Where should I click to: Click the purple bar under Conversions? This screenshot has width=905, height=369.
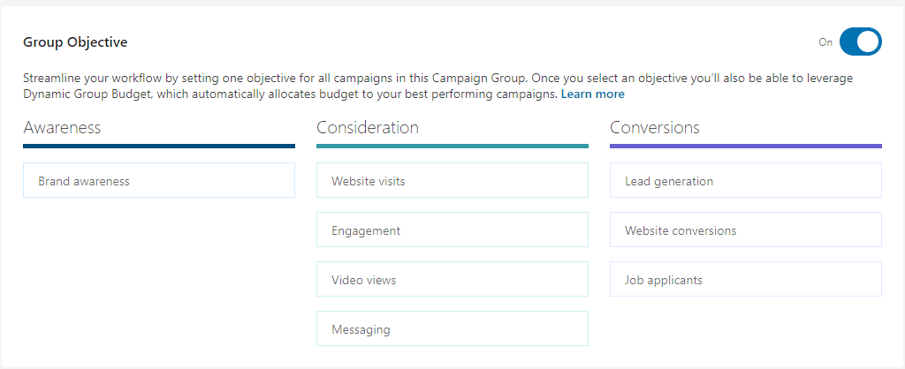click(x=745, y=146)
